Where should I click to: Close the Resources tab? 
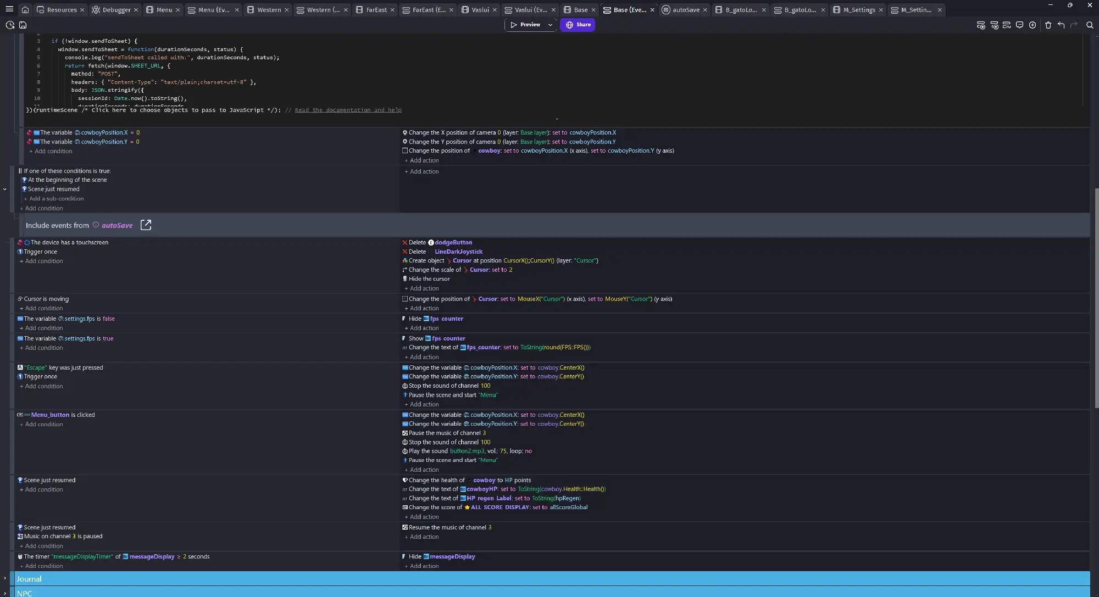(82, 10)
